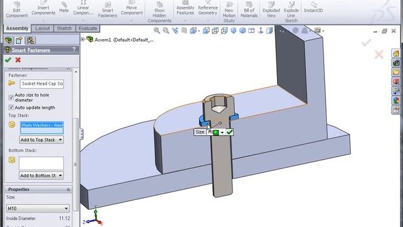403x227 pixels.
Task: Create an Exploded View
Action: coord(271,10)
